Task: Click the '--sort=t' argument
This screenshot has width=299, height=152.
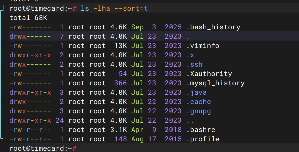Action: pyautogui.click(x=131, y=8)
